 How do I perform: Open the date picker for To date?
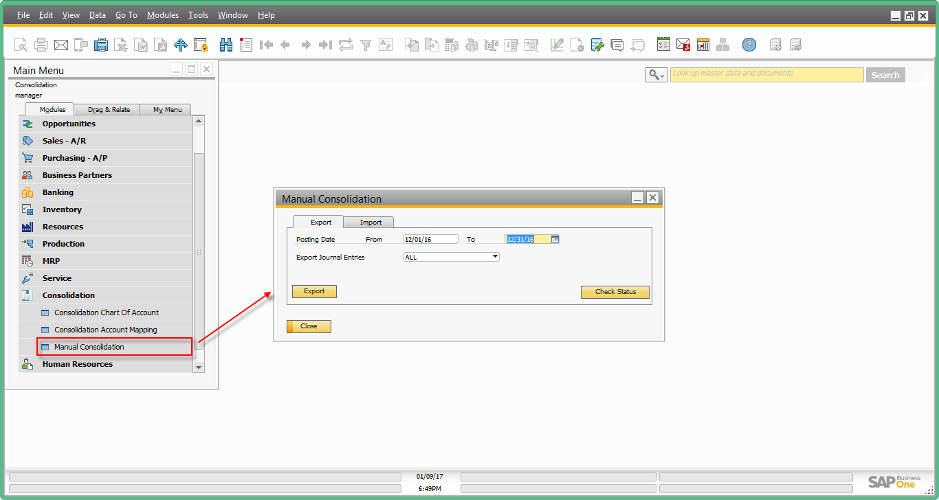pos(555,239)
